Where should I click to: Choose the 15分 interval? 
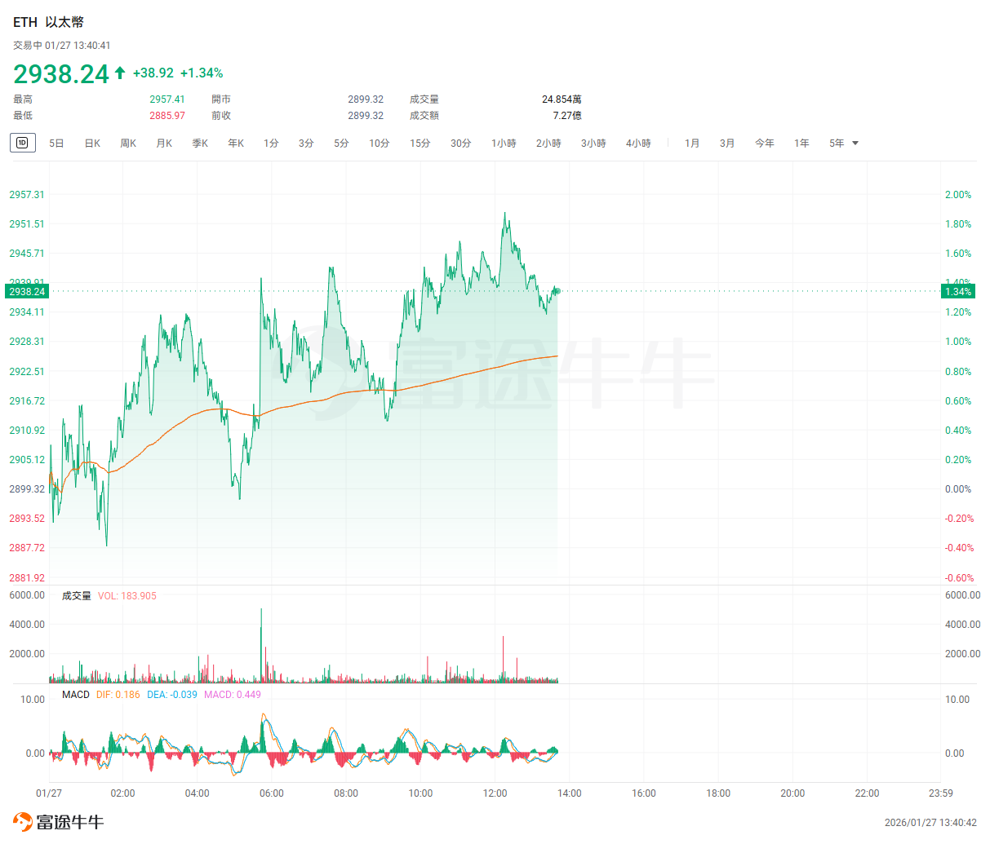click(x=420, y=144)
